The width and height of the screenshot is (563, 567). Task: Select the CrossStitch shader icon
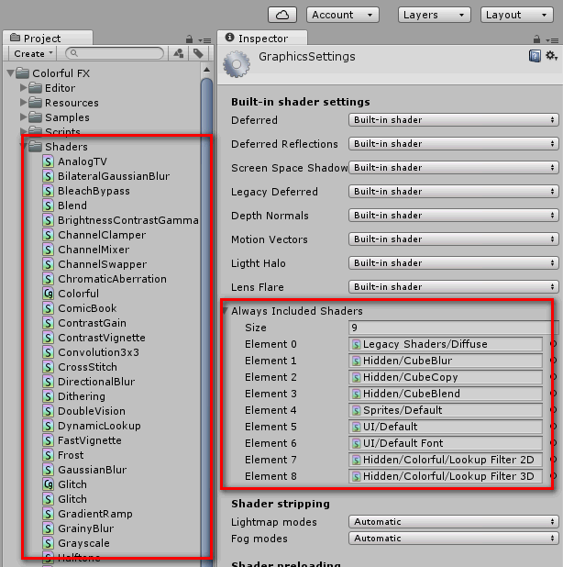[48, 367]
